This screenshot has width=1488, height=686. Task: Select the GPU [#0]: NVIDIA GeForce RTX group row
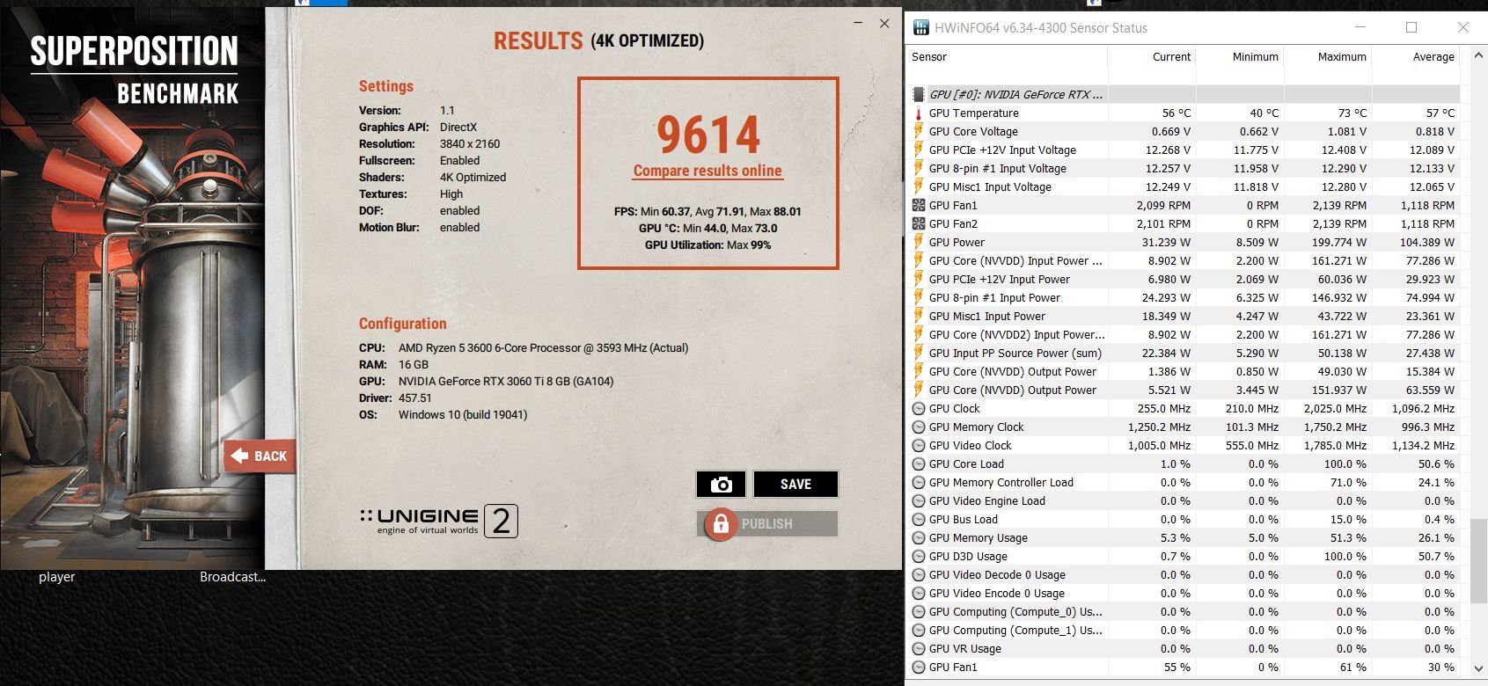point(1184,94)
